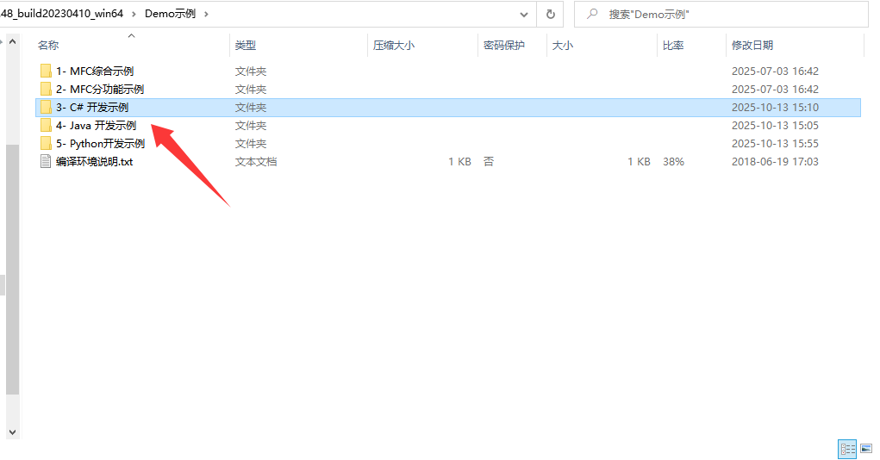The height and width of the screenshot is (460, 880).
Task: Click the text file icon of 编译环境说明.txt
Action: [46, 162]
